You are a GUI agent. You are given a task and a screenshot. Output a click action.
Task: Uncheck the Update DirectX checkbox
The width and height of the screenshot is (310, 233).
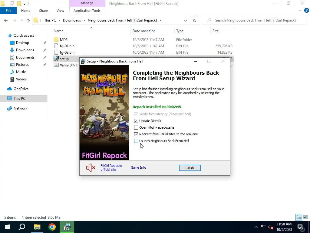click(x=136, y=121)
